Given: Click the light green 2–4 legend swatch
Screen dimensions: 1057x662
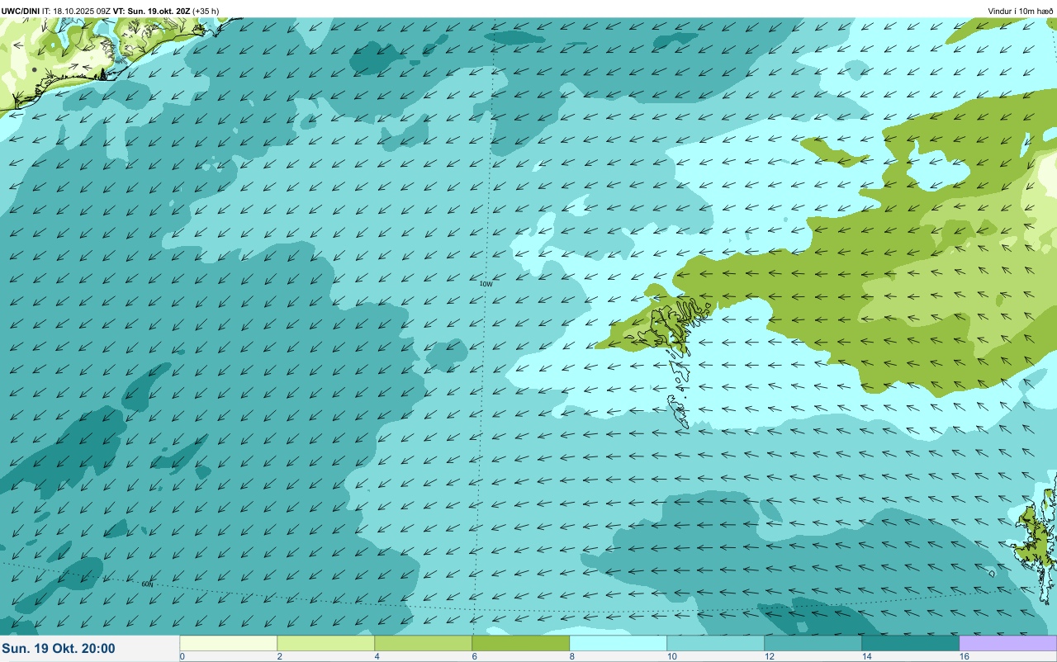Looking at the screenshot, I should pyautogui.click(x=325, y=643).
